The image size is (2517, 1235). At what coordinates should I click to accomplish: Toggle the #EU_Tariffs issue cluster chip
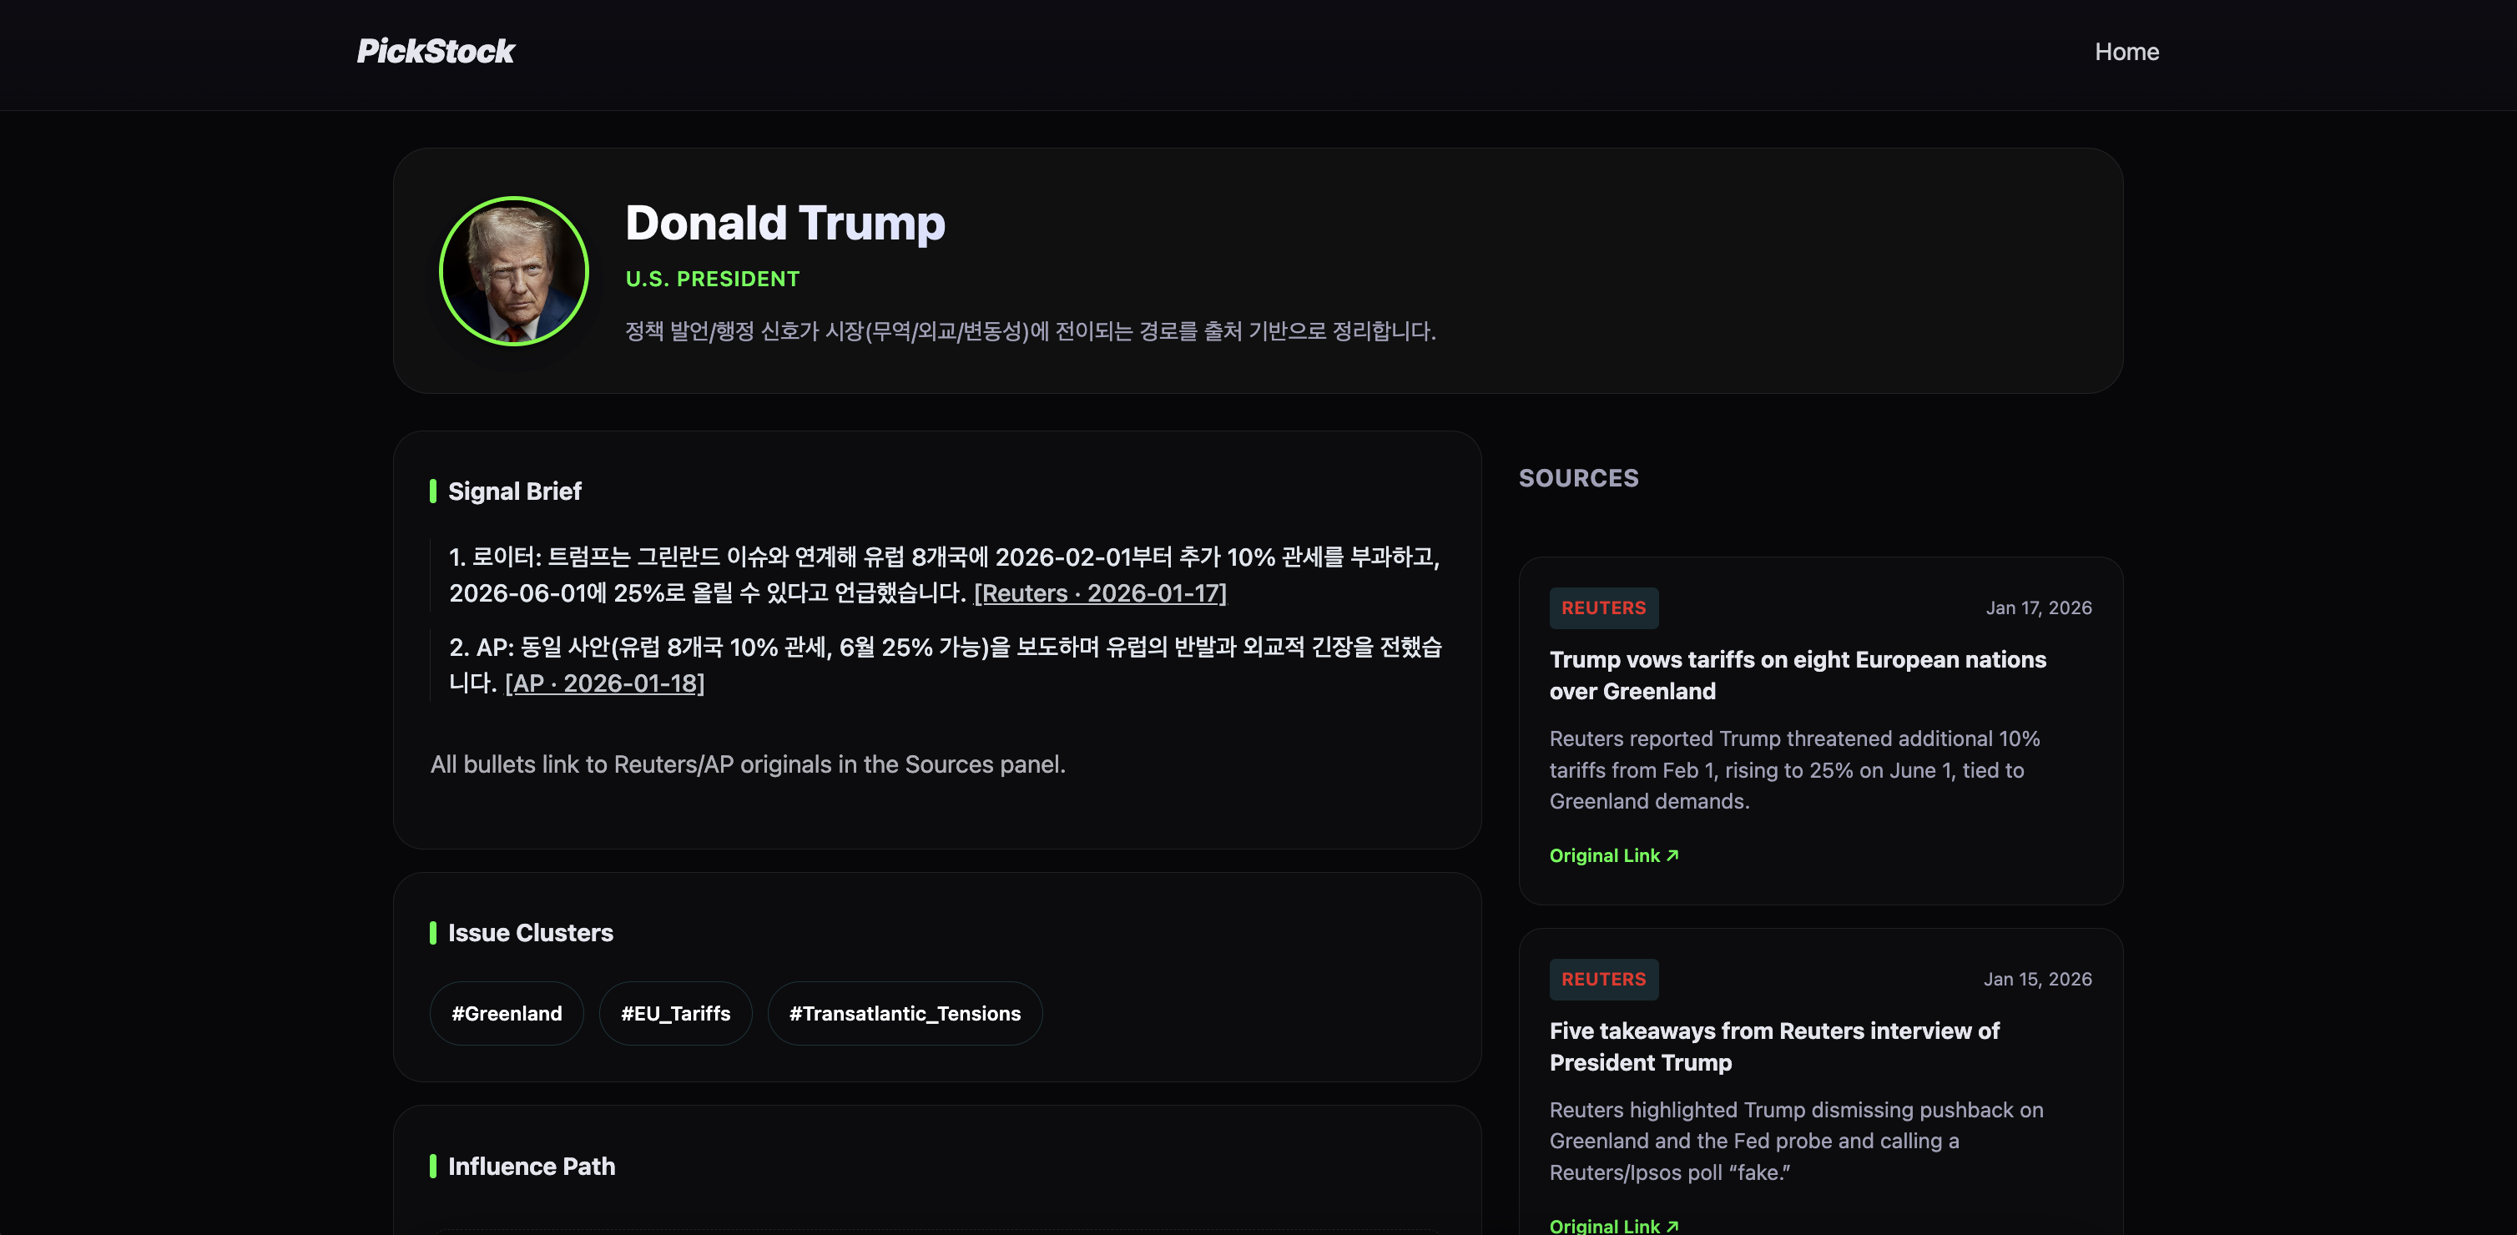coord(675,1013)
